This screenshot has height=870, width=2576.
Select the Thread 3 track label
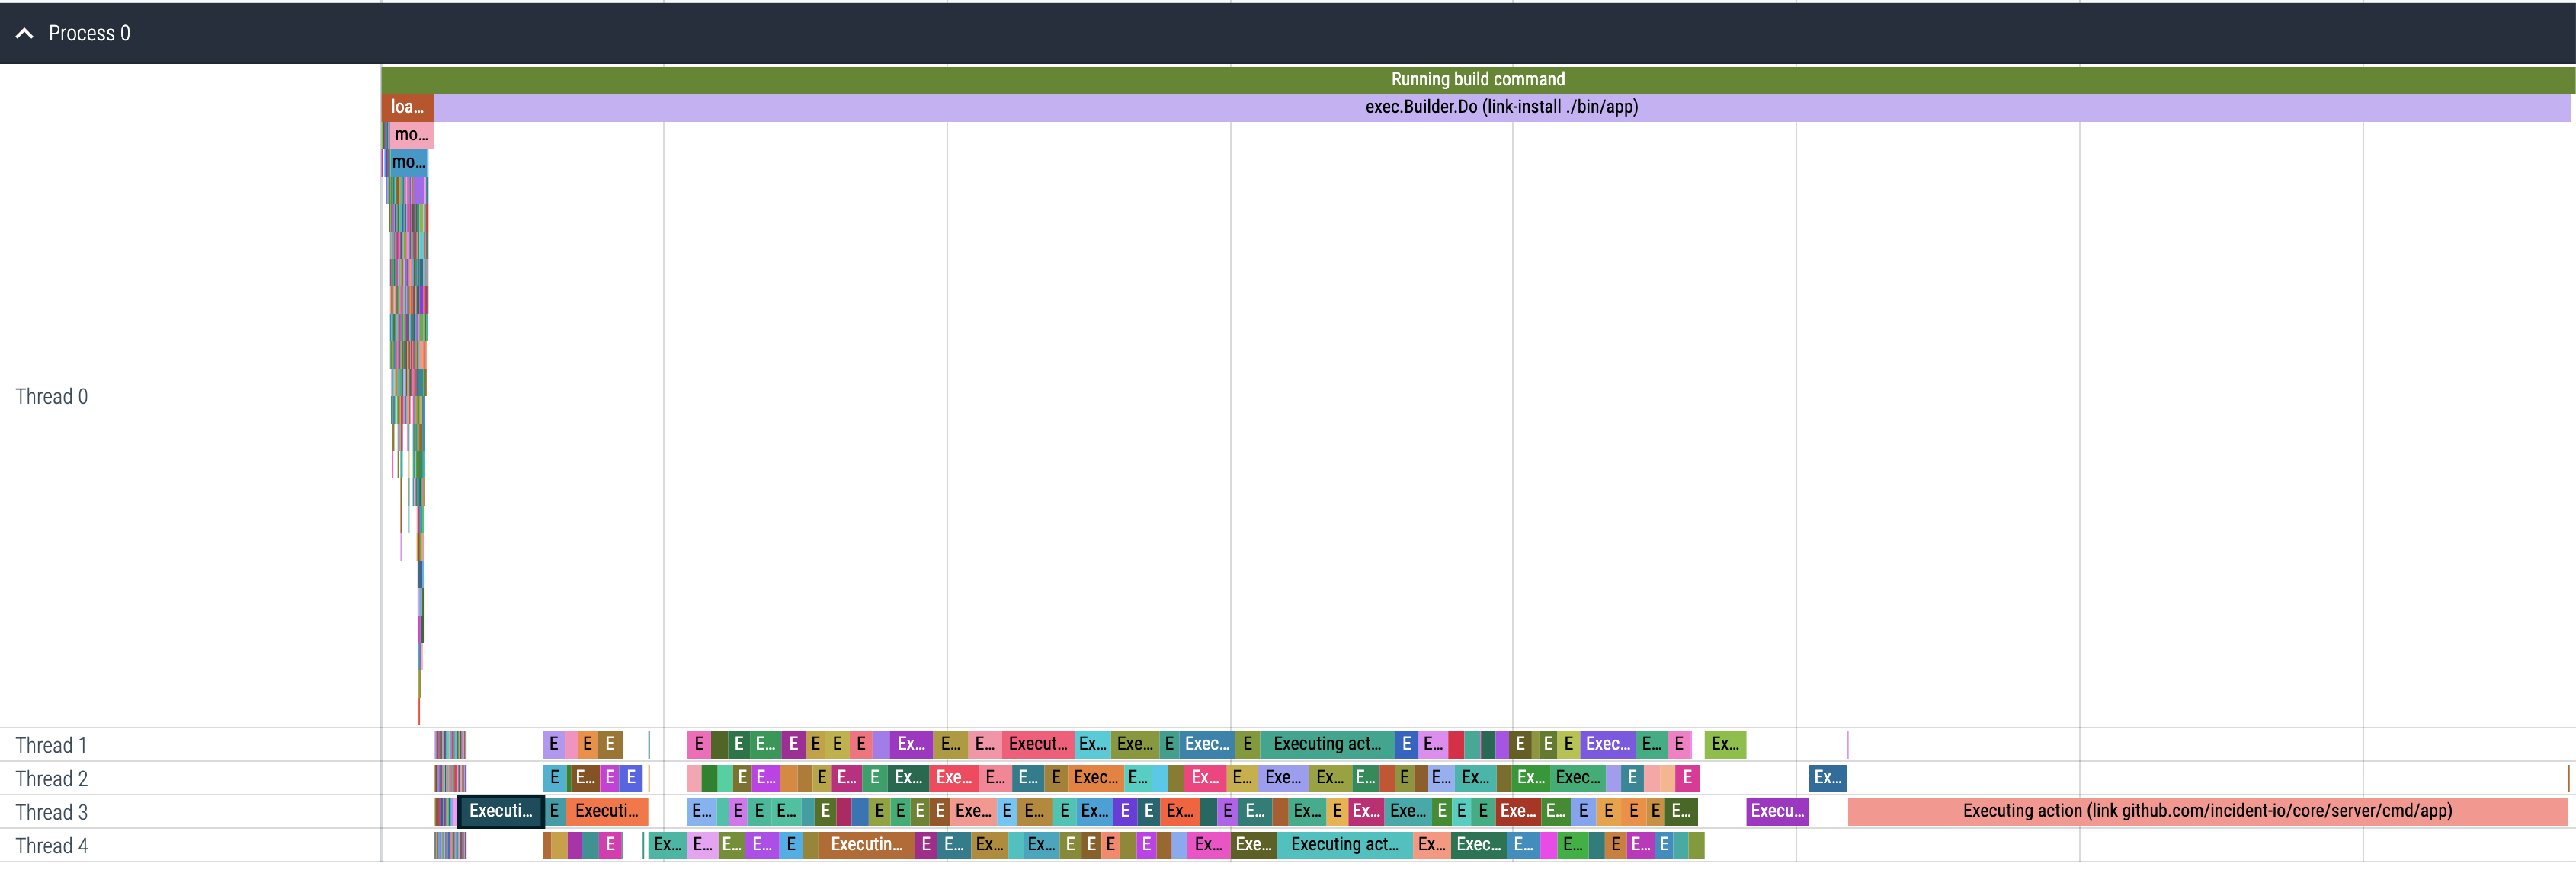52,812
